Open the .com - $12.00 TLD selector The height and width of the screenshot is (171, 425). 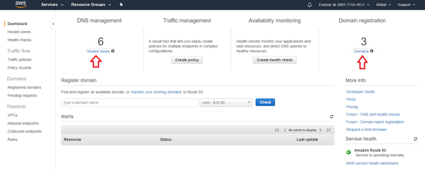click(226, 102)
